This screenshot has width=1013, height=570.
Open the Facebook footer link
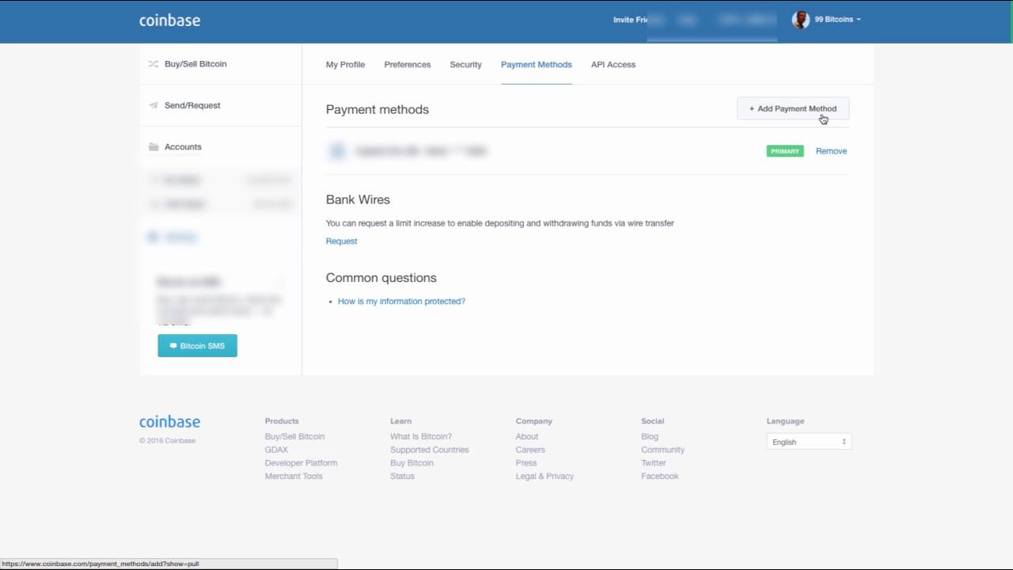click(660, 477)
